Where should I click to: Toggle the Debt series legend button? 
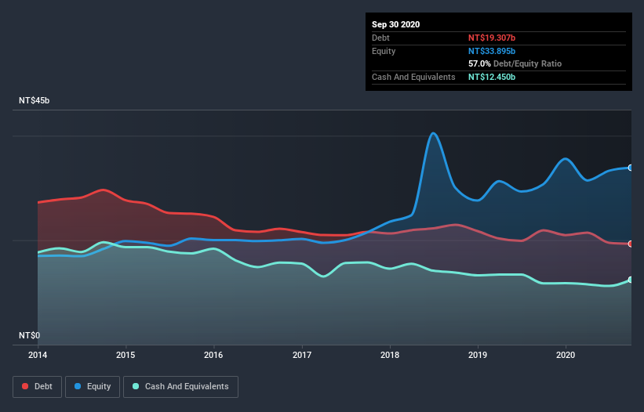(37, 387)
